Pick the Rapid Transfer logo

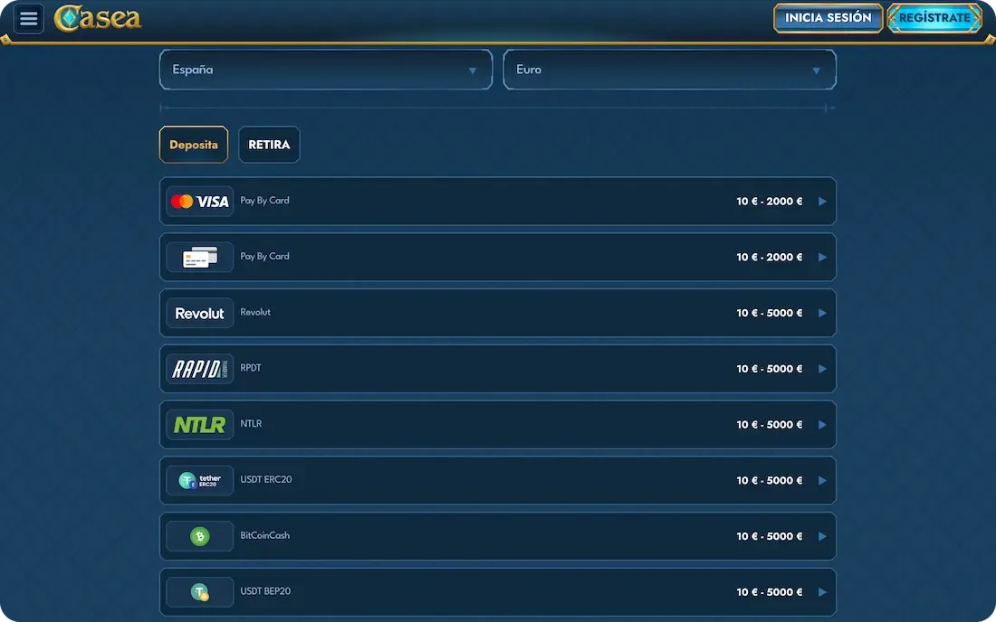[x=200, y=369]
